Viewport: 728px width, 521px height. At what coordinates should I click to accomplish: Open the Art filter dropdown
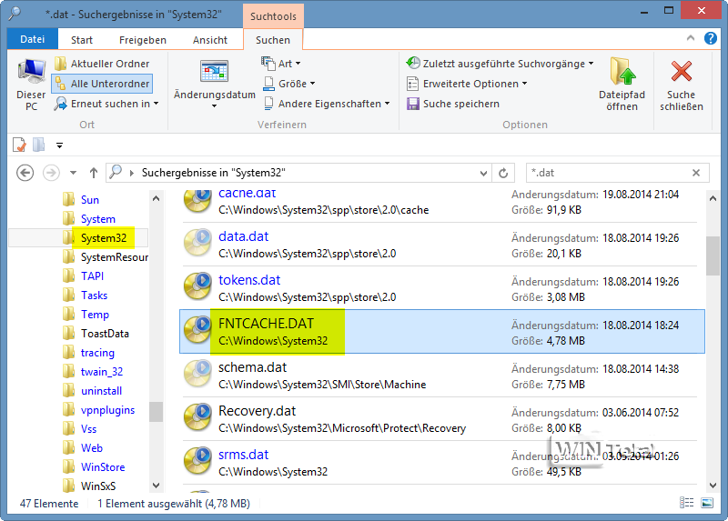click(281, 63)
